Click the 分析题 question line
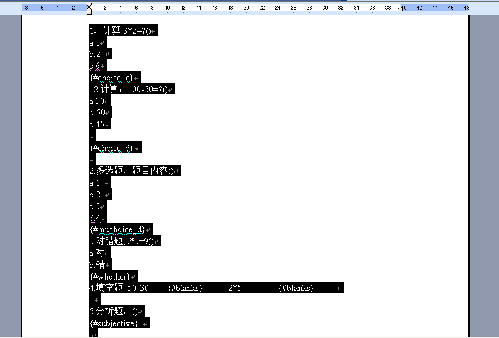 tap(114, 311)
